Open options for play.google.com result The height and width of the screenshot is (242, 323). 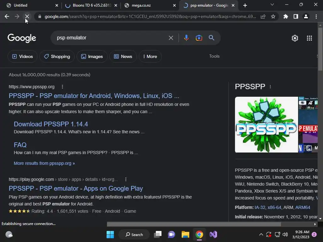126,179
